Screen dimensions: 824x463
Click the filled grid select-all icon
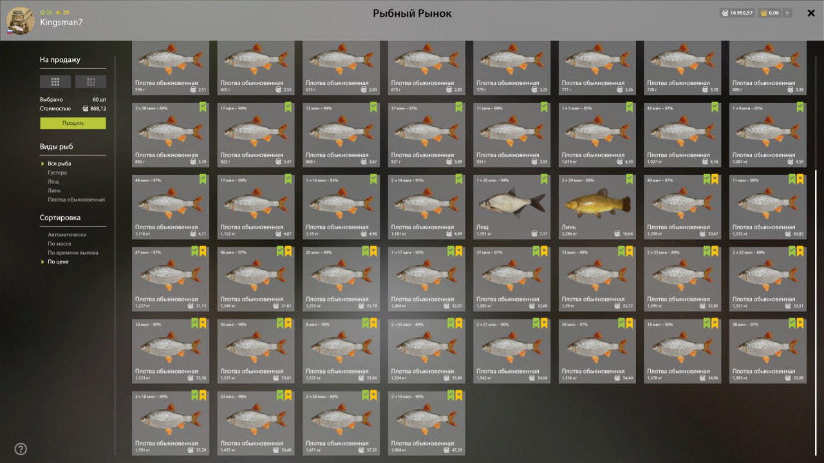[x=55, y=82]
